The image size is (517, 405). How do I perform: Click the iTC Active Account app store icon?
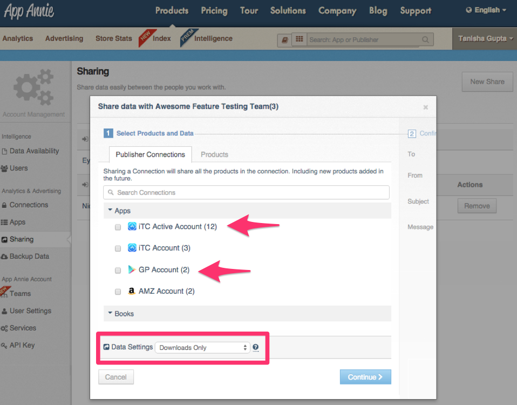[132, 226]
